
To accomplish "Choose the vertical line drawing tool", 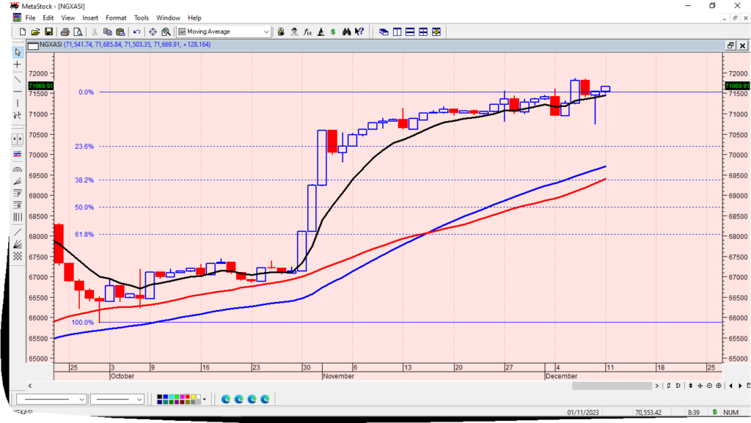I will point(18,103).
